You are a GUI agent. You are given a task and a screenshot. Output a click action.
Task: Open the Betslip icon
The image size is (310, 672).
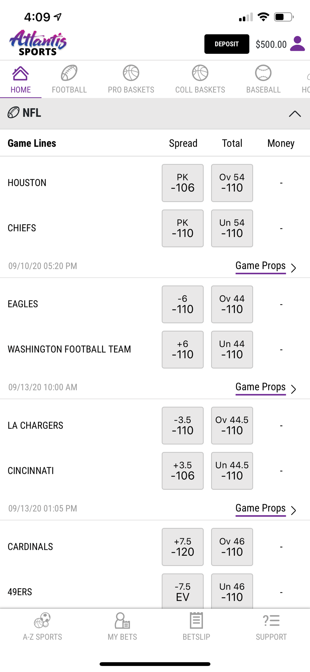[196, 620]
